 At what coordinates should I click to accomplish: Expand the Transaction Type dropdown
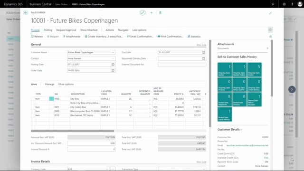[204, 169]
